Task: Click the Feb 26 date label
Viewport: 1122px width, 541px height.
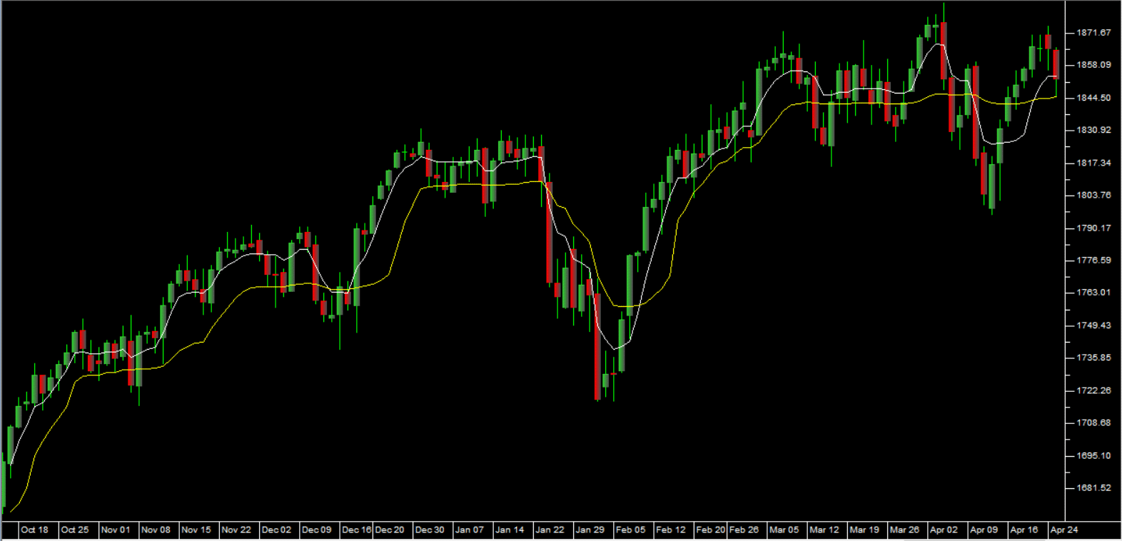Action: click(744, 530)
